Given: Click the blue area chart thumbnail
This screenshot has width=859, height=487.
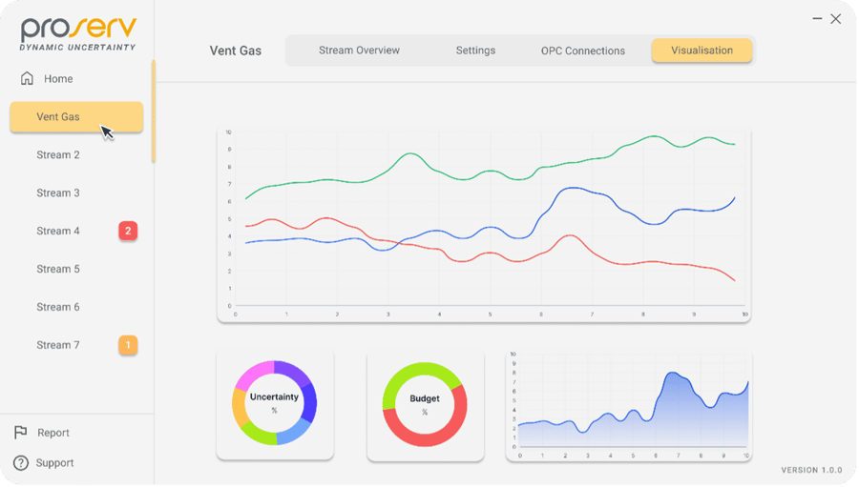Looking at the screenshot, I should (629, 407).
